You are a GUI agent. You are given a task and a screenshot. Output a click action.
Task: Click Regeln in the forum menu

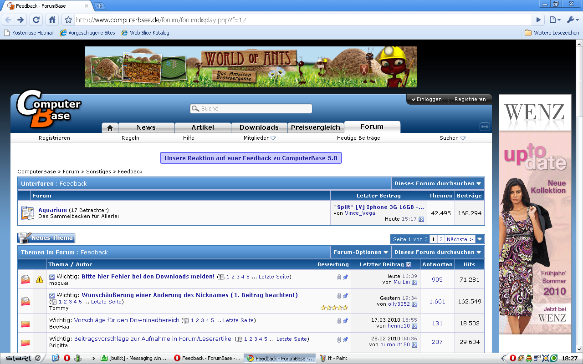tap(130, 138)
